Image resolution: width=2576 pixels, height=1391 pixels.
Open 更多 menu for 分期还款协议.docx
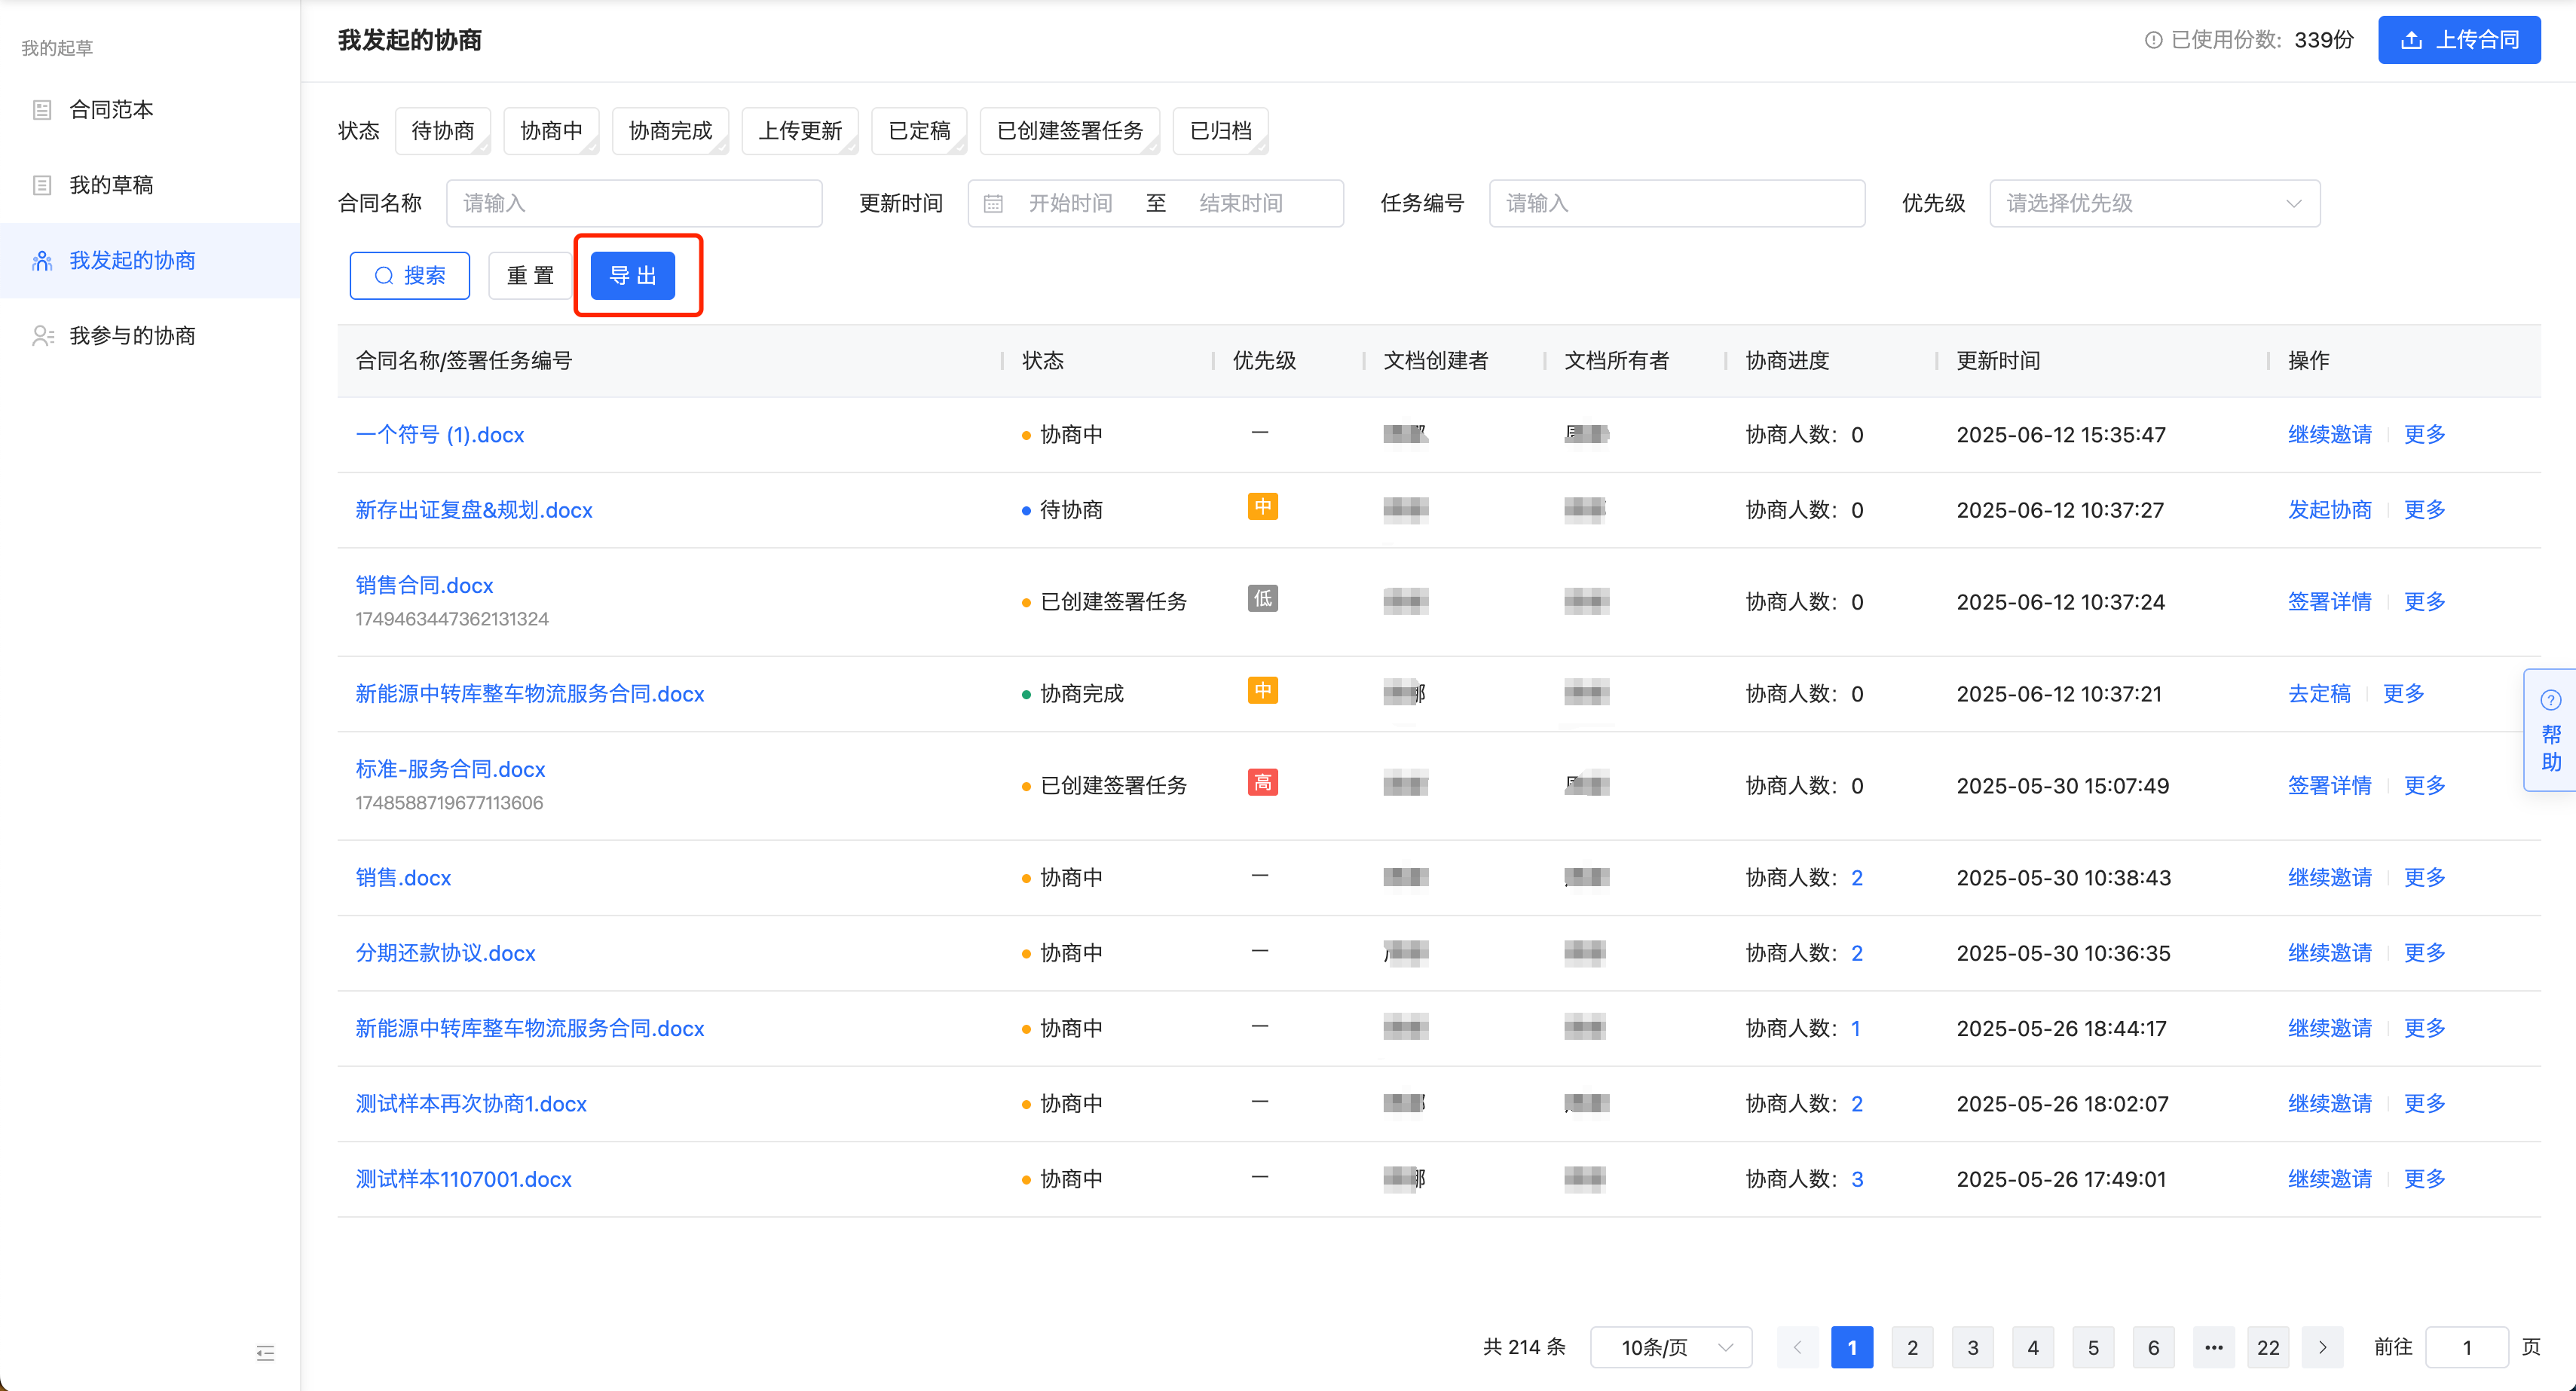[2424, 953]
